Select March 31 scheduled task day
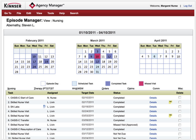The image size is (196, 140). 97,72
